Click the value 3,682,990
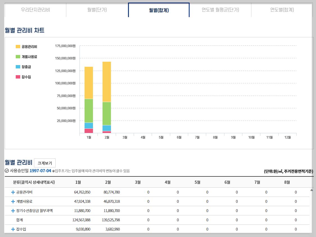The image size is (316, 237). coord(113,229)
